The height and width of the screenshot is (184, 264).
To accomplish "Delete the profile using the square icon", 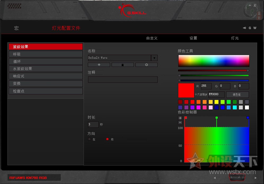I will pos(122,65).
